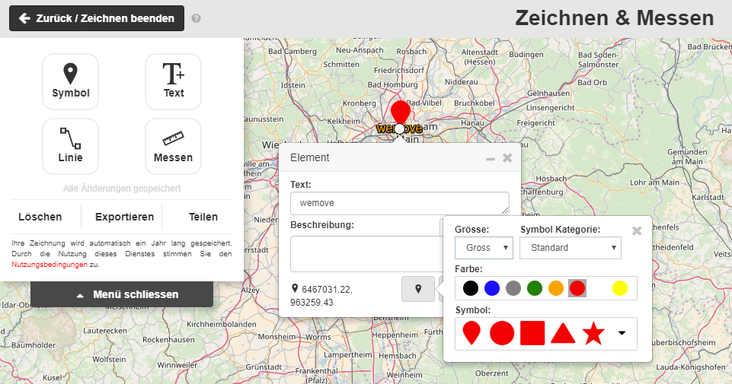
Task: Click Exportieren in the menu
Action: coord(124,217)
